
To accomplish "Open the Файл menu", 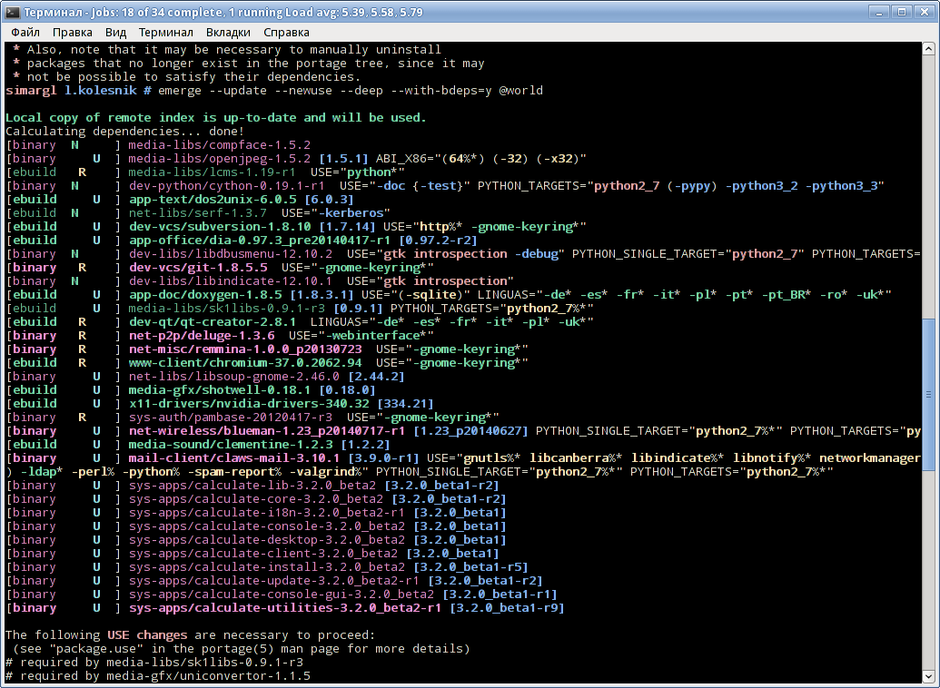I will coord(25,33).
